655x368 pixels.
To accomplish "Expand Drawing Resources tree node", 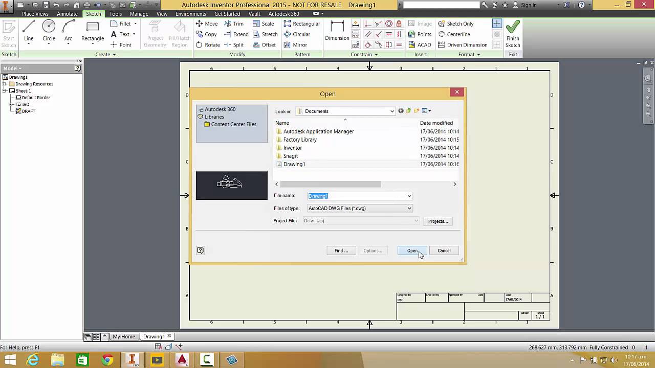I will 5,84.
